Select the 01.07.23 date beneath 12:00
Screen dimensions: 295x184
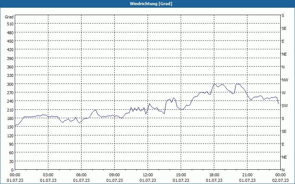click(x=148, y=180)
